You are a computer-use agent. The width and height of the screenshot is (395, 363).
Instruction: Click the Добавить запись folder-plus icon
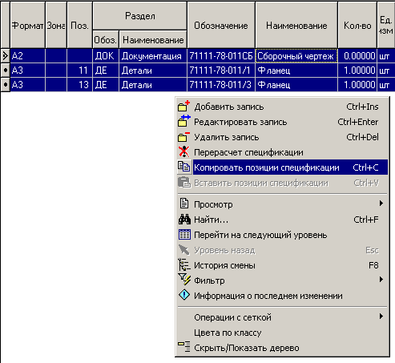tap(183, 107)
